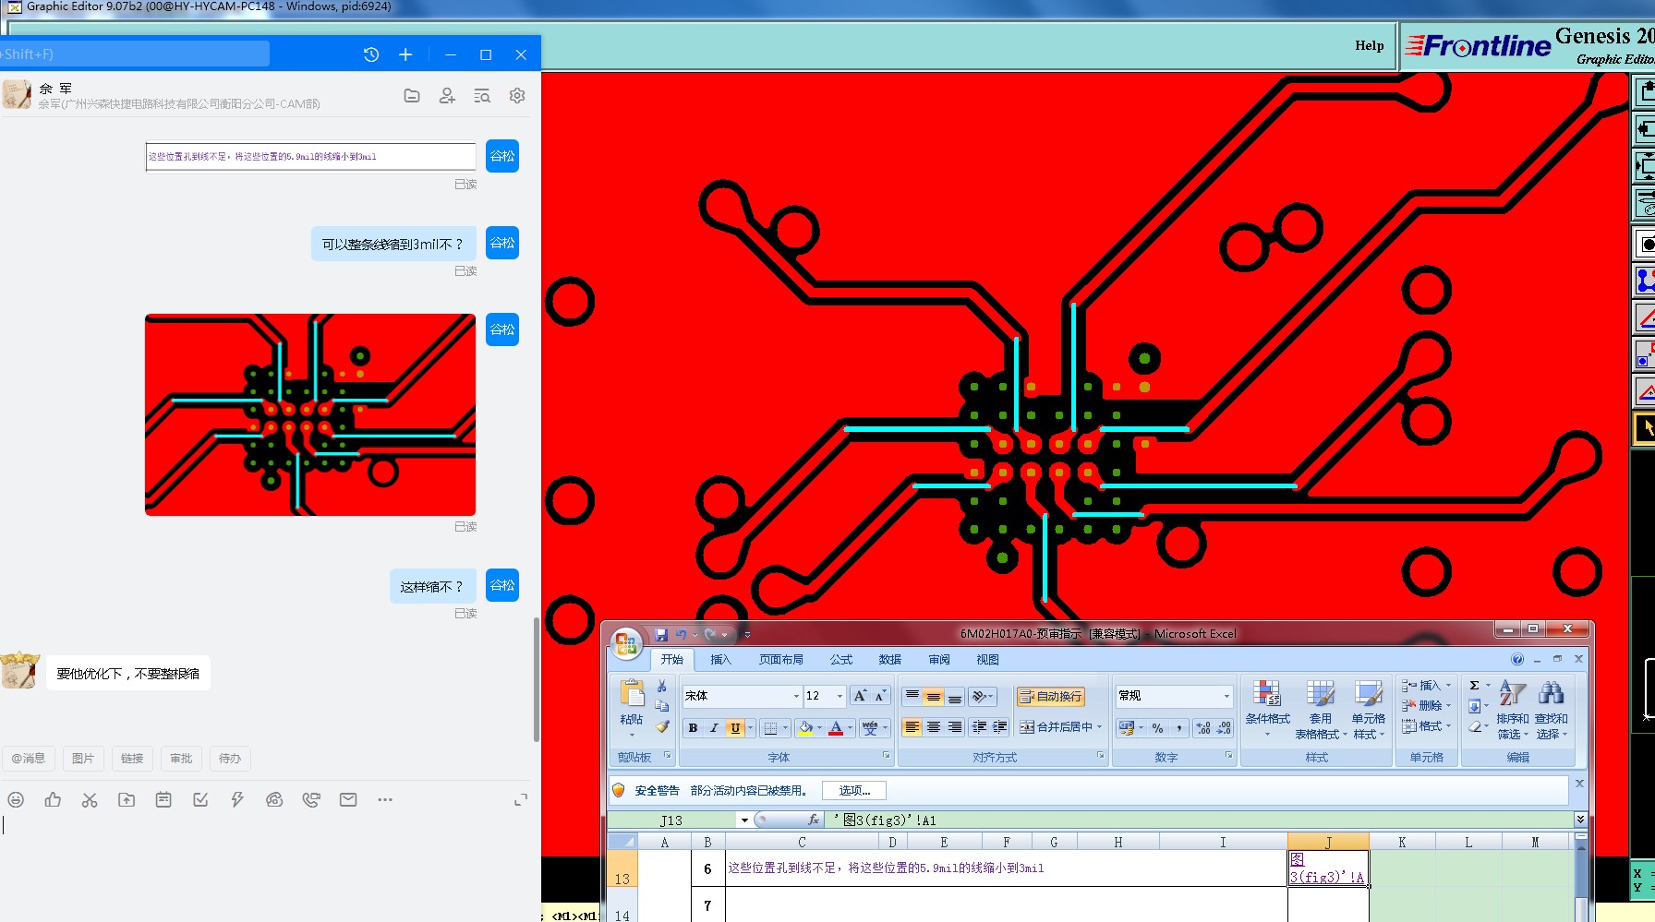Toggle Underline in Excel ribbon
Screen dimensions: 1655x922
735,728
